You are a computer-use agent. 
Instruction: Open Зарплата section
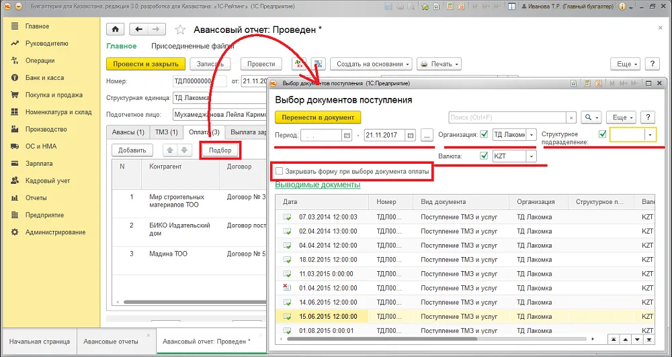(39, 163)
